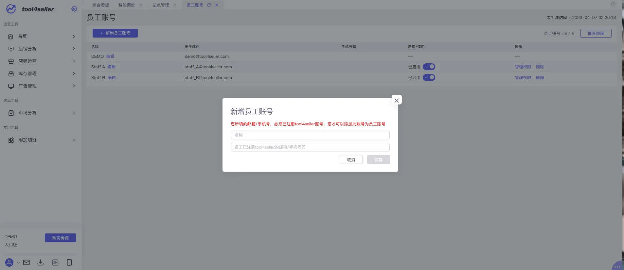This screenshot has height=270, width=624.
Task: Expand the 店铺运营 menu chevron
Action: pyautogui.click(x=74, y=61)
